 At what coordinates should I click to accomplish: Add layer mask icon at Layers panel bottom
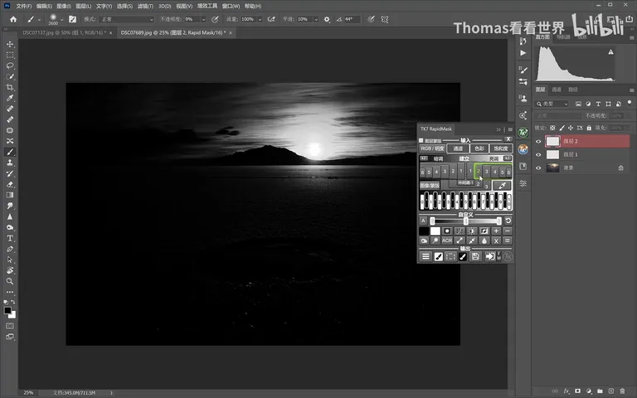(577, 391)
